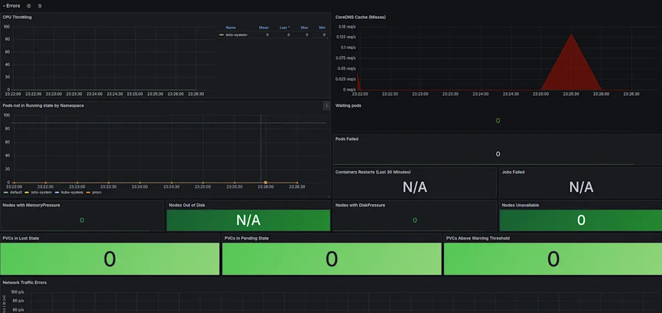Click the Containers Restarts panel title
This screenshot has height=313, width=662.
point(373,172)
